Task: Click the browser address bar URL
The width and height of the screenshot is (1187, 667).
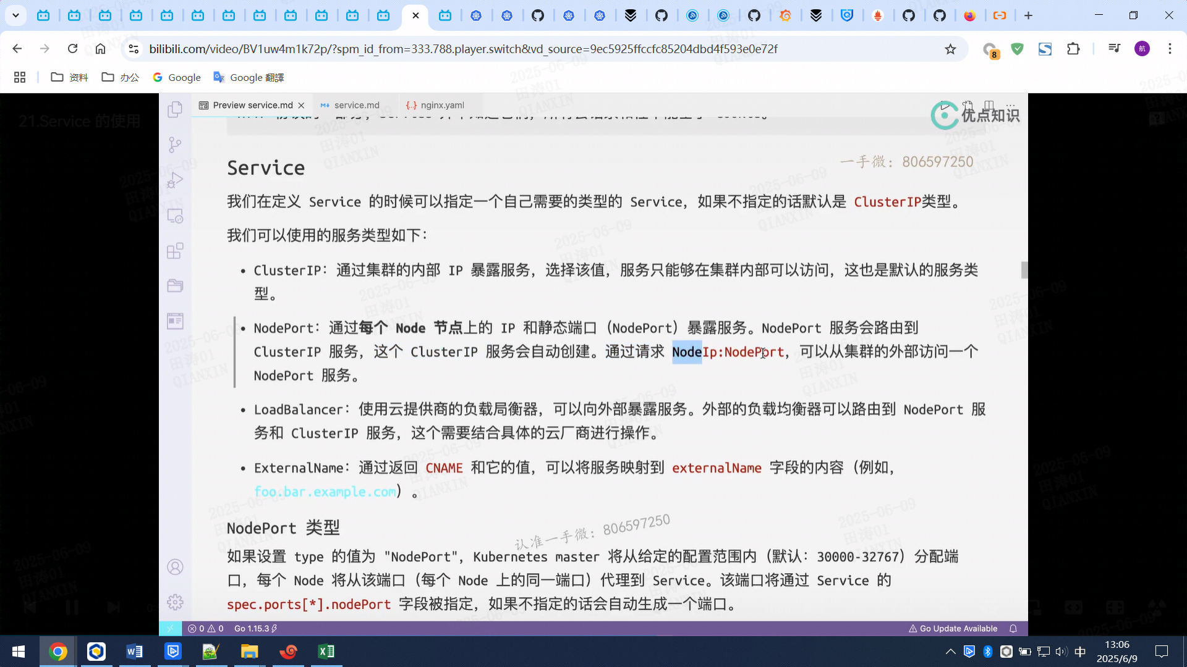Action: [462, 49]
